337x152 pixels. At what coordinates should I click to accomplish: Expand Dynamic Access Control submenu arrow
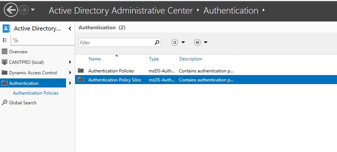(70, 72)
